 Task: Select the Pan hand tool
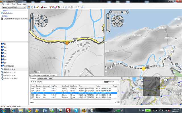coord(29,7)
